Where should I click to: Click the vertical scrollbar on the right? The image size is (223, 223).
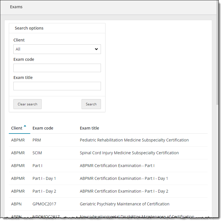[x=218, y=57]
